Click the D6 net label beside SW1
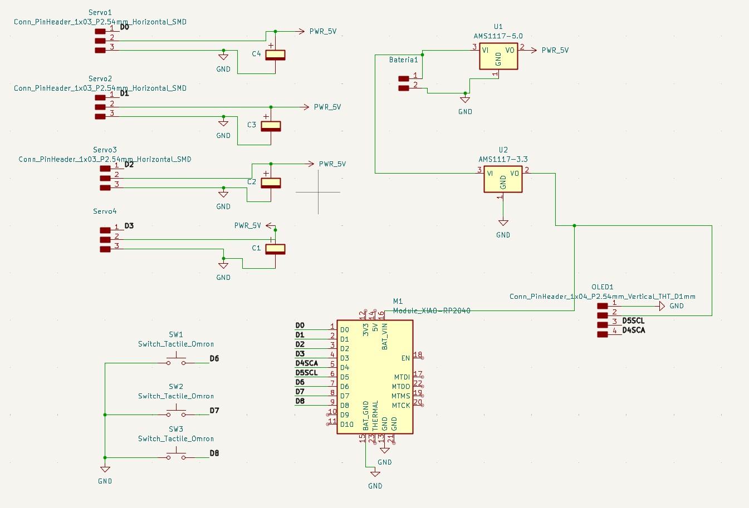This screenshot has width=749, height=508. [x=214, y=358]
